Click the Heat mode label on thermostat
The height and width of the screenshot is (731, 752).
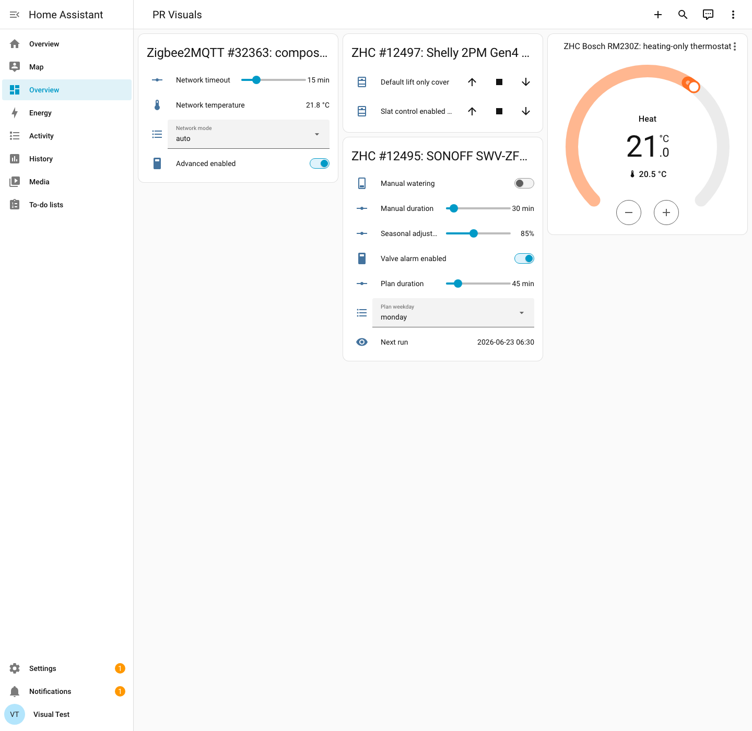tap(648, 119)
